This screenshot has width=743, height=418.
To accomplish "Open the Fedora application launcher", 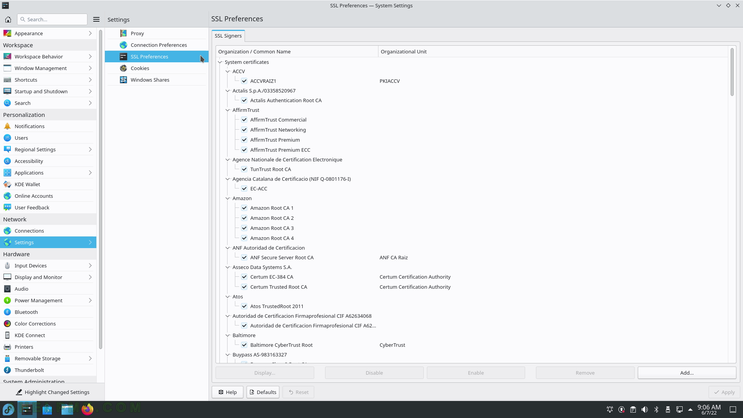I will click(x=9, y=409).
